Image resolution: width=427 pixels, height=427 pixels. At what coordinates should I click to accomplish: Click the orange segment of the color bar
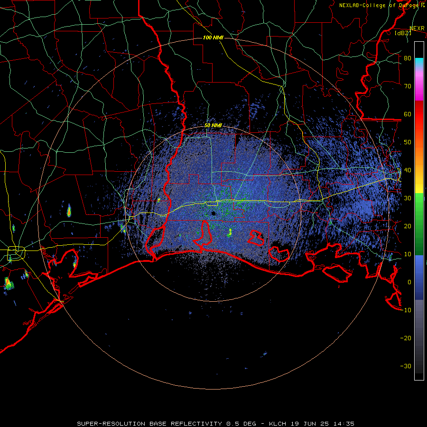(x=419, y=155)
